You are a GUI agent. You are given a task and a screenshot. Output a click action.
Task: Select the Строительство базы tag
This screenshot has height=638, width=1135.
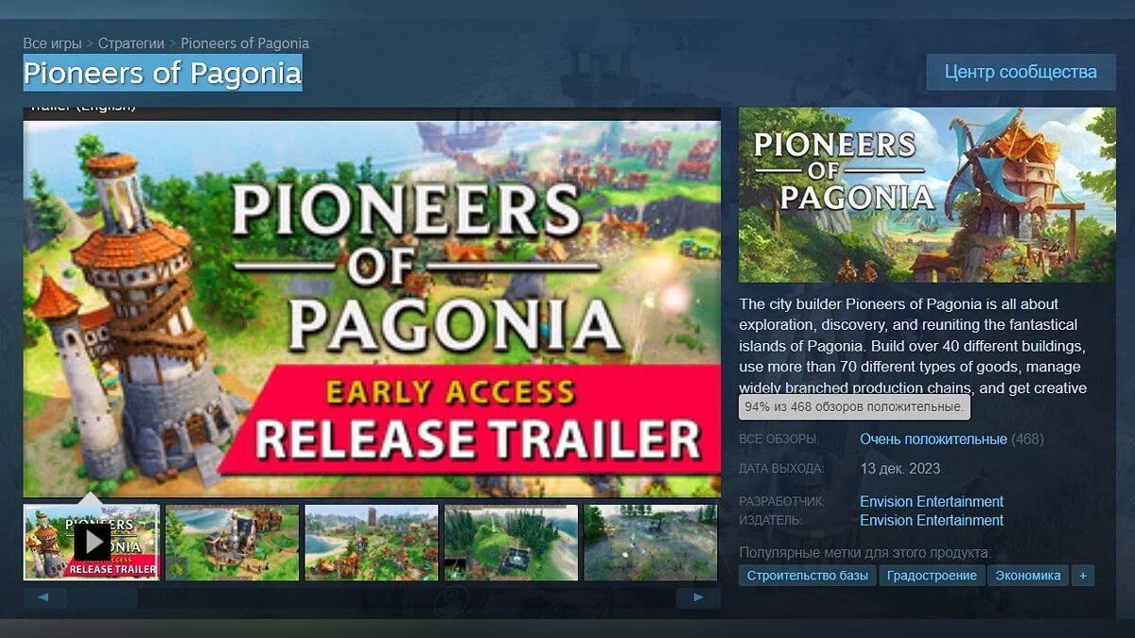coord(807,576)
